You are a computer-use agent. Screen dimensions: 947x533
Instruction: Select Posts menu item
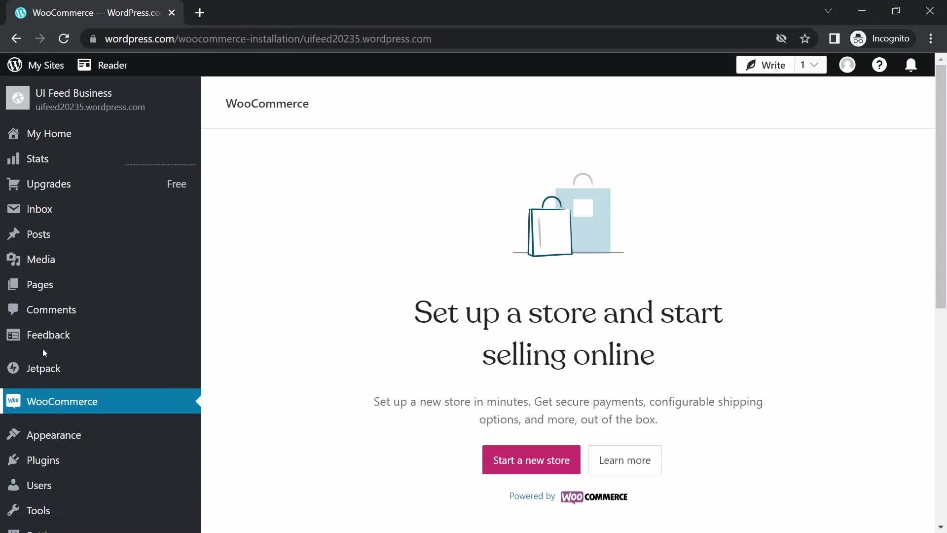38,233
